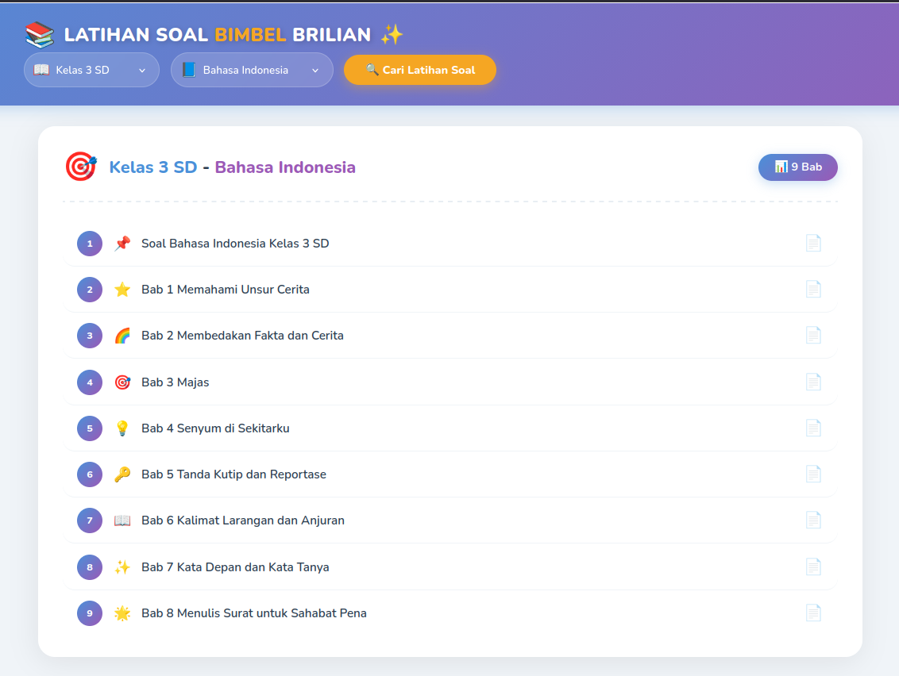This screenshot has height=676, width=899.
Task: Click the light bulb icon beside Bab 4
Action: (x=122, y=428)
